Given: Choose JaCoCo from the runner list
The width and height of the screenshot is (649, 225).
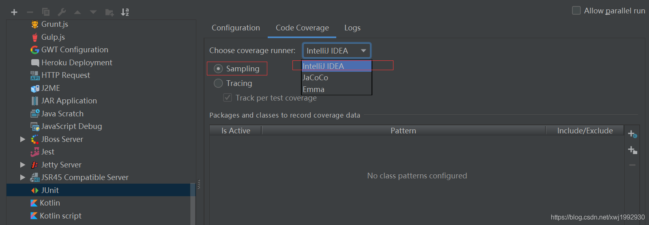Looking at the screenshot, I should point(315,78).
